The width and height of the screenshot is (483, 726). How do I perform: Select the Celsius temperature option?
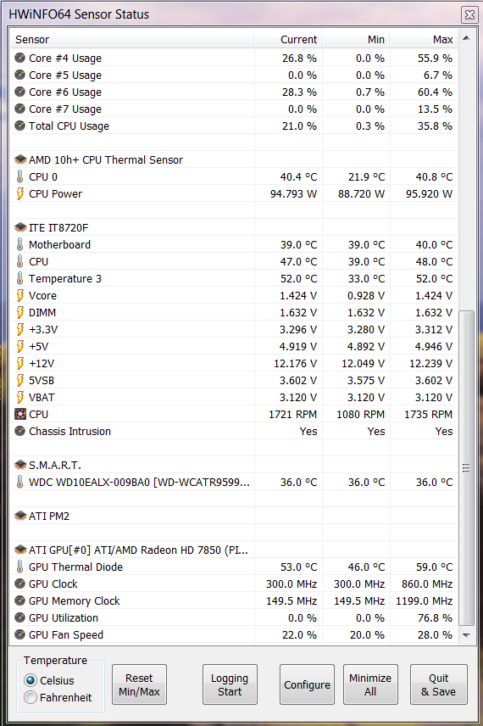click(31, 680)
